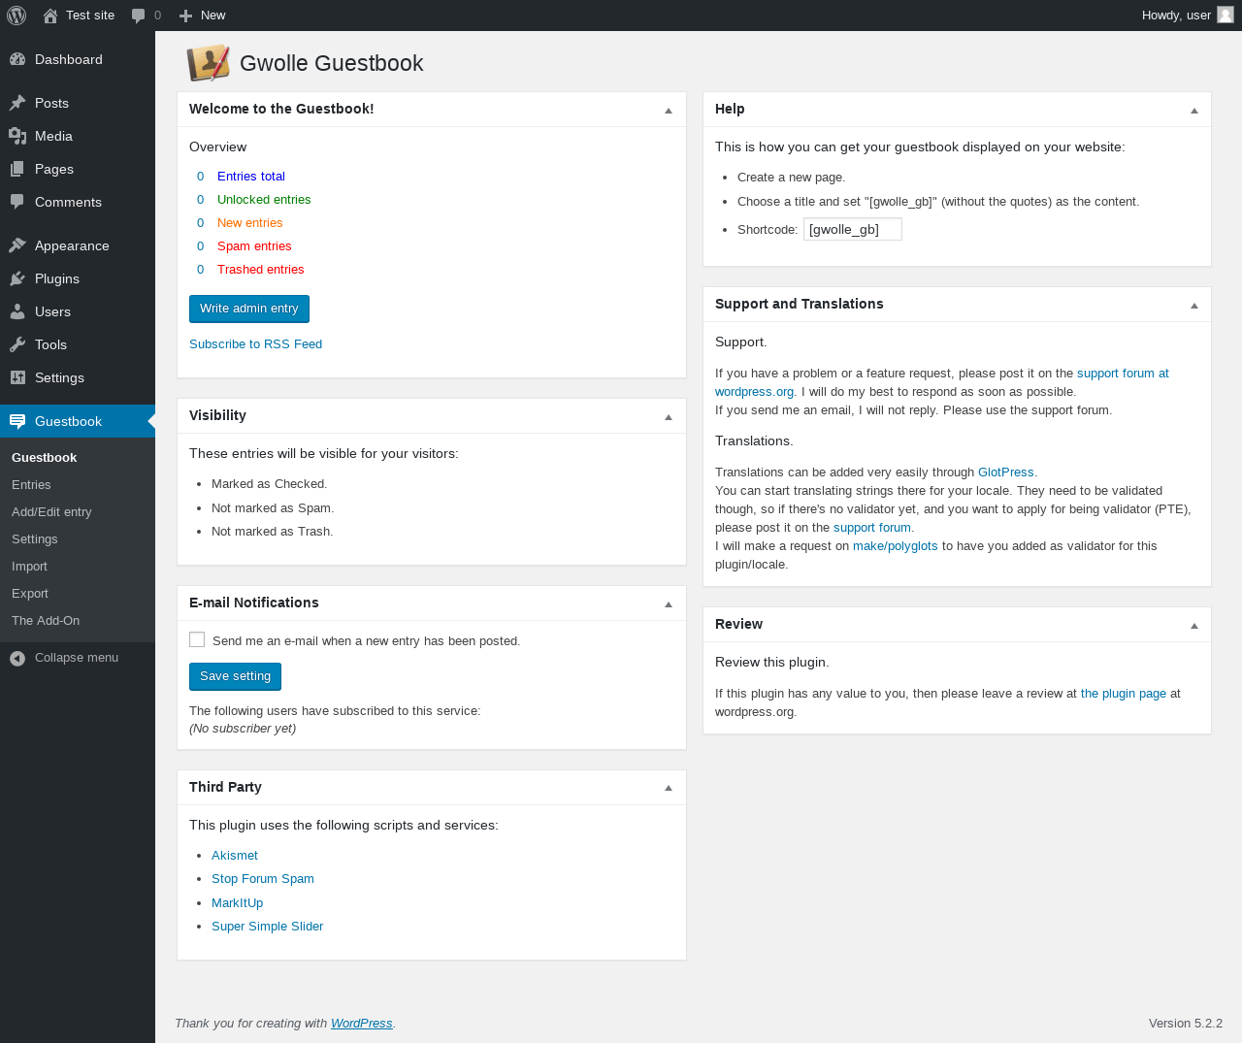Open the MarkItUp link
Image resolution: width=1242 pixels, height=1043 pixels.
[238, 903]
